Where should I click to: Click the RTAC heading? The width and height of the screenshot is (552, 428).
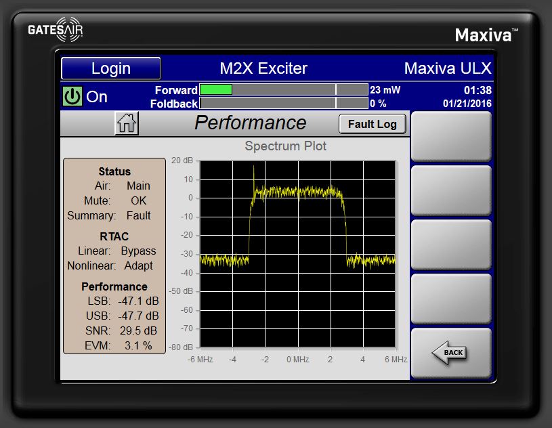114,236
